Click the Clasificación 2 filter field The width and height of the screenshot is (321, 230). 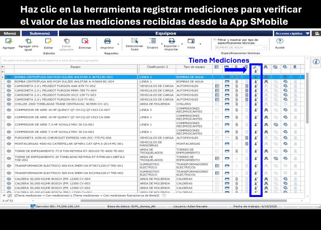tap(157, 72)
